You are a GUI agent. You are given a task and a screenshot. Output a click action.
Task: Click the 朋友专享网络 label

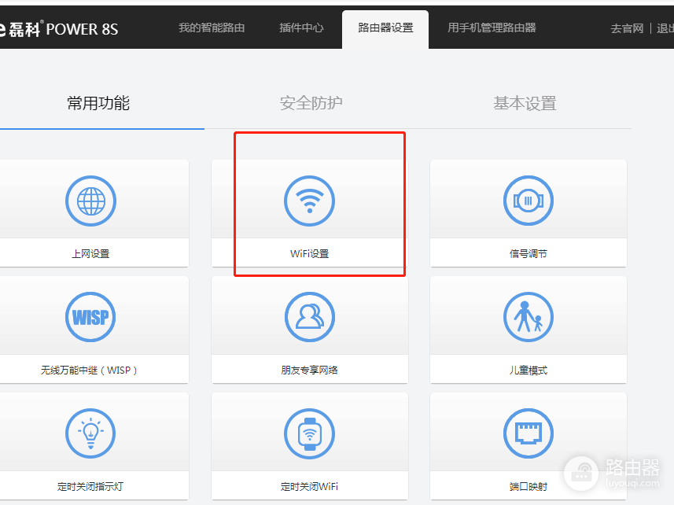click(x=310, y=370)
